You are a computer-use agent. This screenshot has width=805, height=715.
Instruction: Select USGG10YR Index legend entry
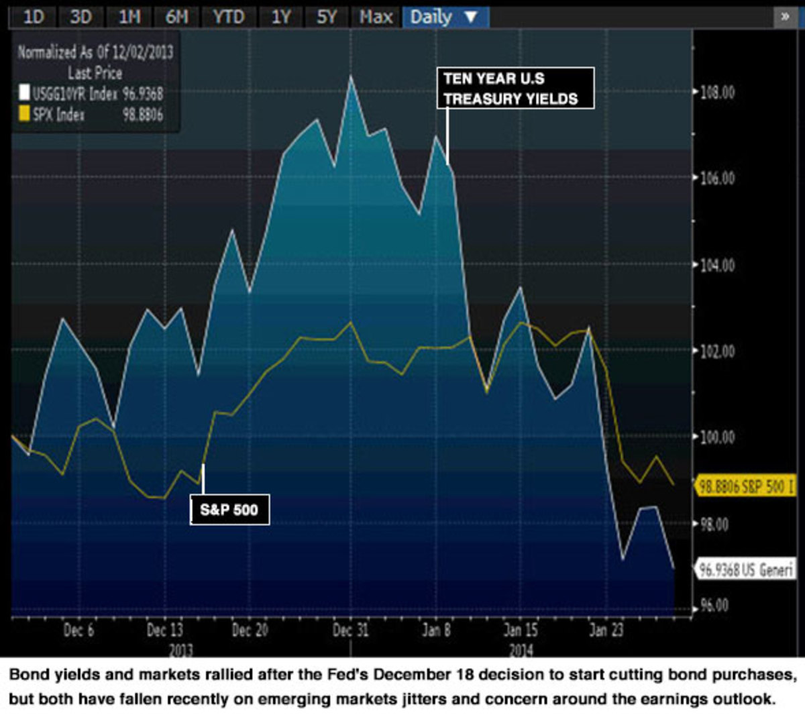(91, 93)
